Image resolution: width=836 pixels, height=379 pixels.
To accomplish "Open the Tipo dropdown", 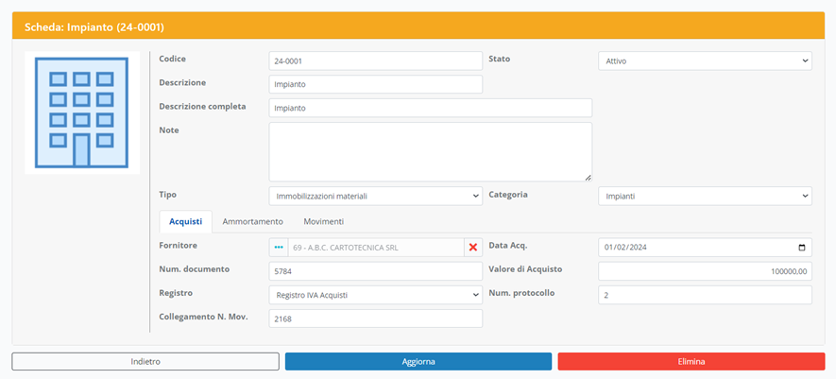I will tap(375, 197).
